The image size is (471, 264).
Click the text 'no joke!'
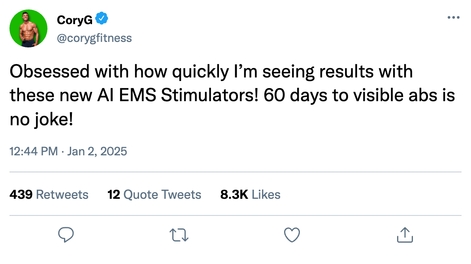pyautogui.click(x=41, y=120)
